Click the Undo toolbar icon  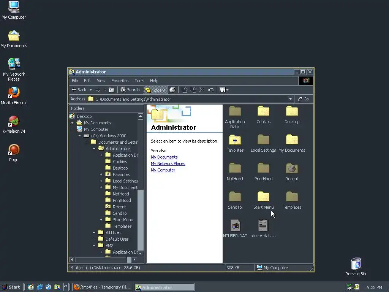tap(211, 90)
